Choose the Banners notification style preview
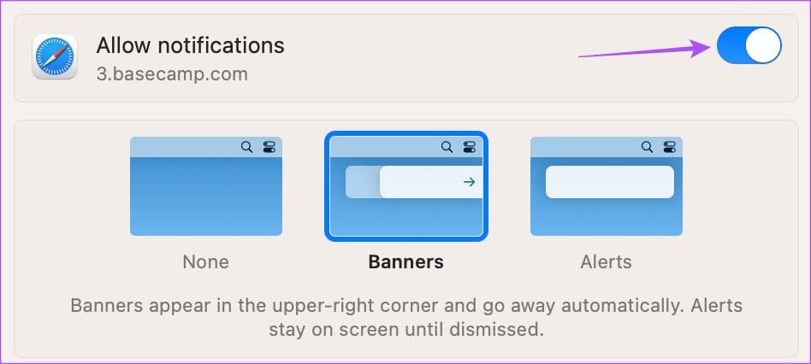This screenshot has height=364, width=811. click(406, 186)
